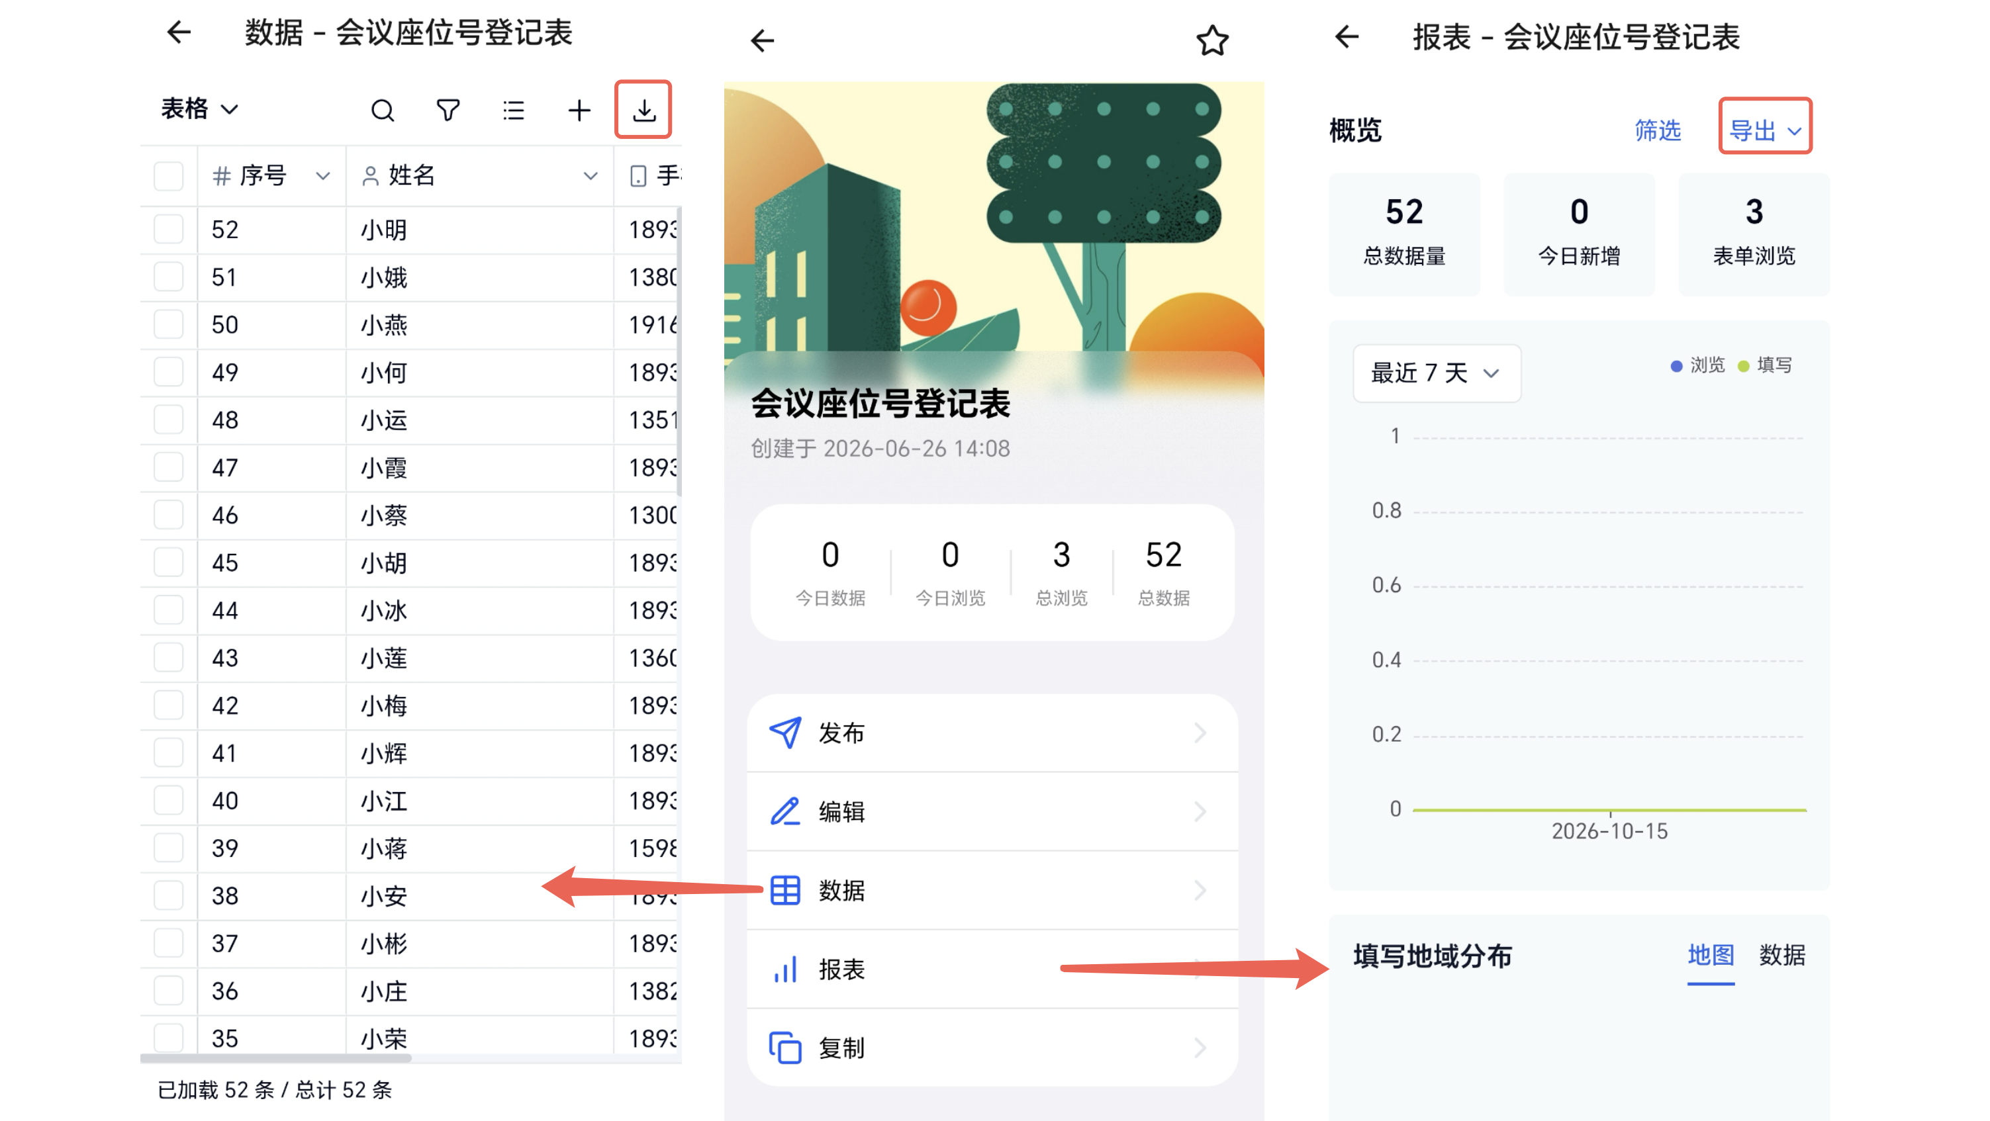Screen dimensions: 1990x1121
Task: Open search in the data table toolbar
Action: [383, 111]
